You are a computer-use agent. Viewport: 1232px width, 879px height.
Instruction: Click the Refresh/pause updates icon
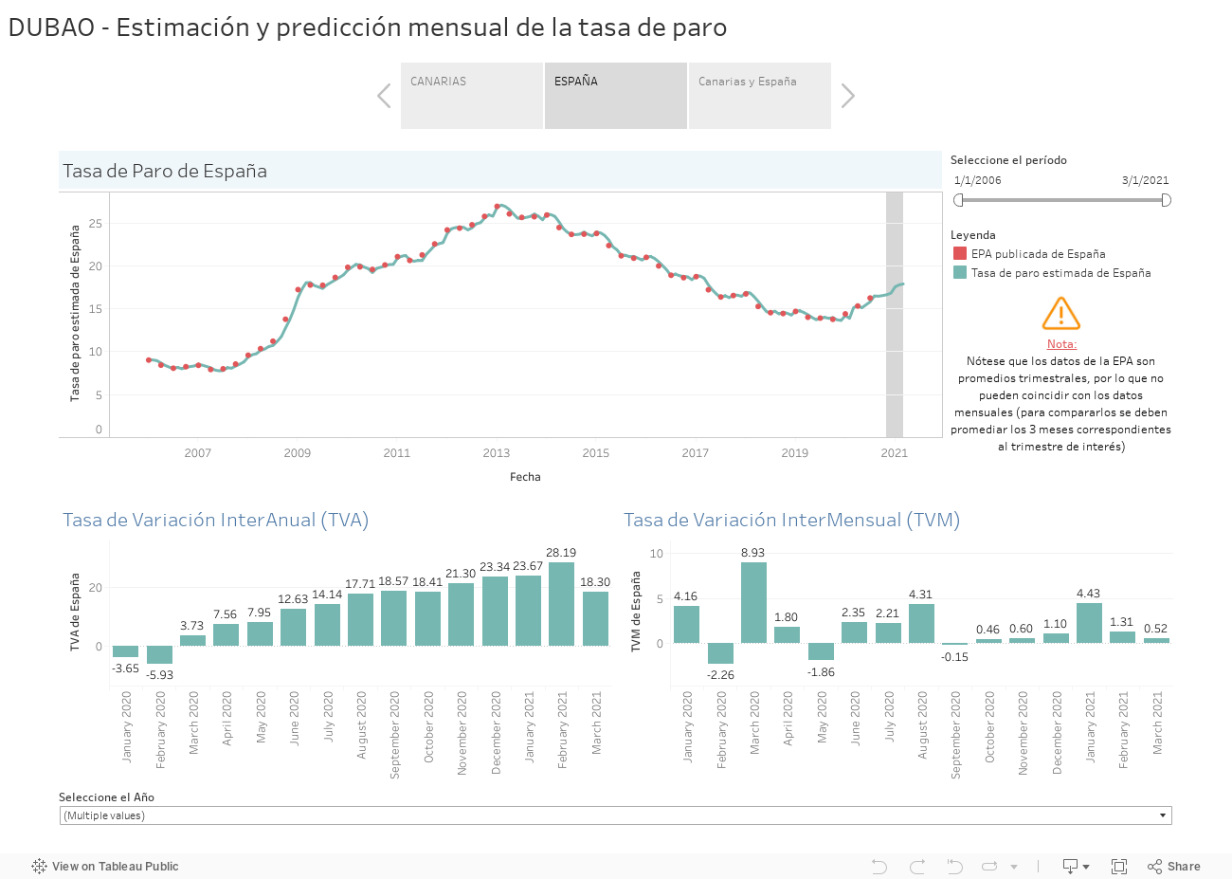tap(990, 866)
